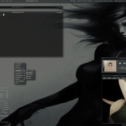
Task: Close the front delaneywarrior terminal window
Action: point(61,12)
